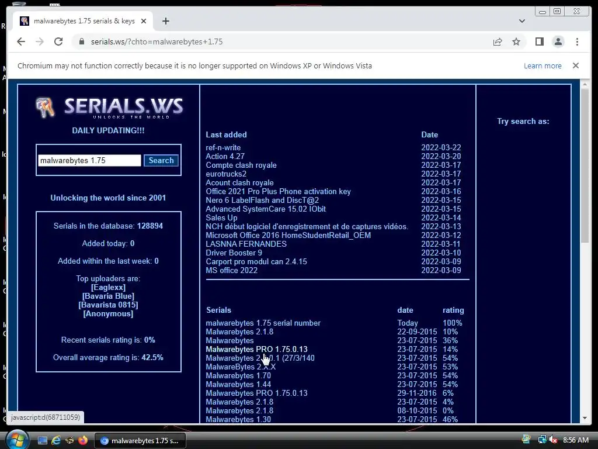Screen dimensions: 598x449
Task: Expand the tab search chevron
Action: (x=522, y=21)
